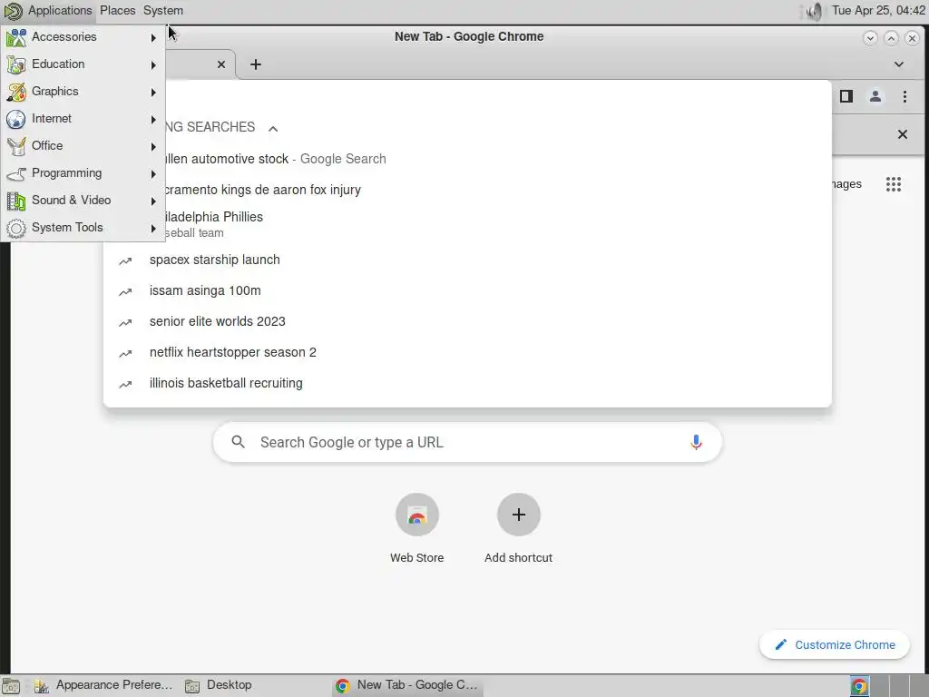The height and width of the screenshot is (697, 929).
Task: Open the Accessories submenu
Action: point(83,37)
